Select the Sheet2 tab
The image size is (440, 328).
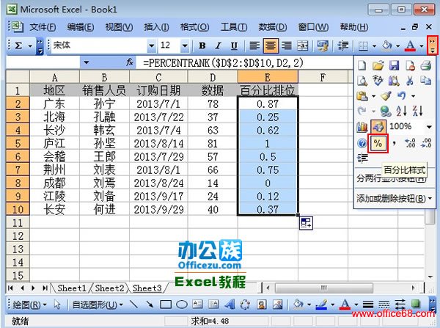(x=109, y=288)
